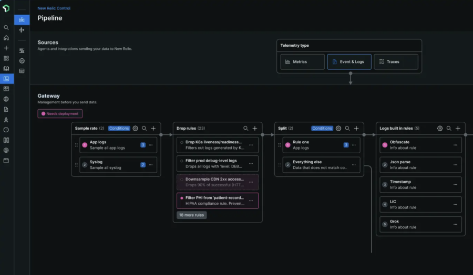Click Conditions badge on Sample rate
The image size is (473, 275).
click(119, 128)
